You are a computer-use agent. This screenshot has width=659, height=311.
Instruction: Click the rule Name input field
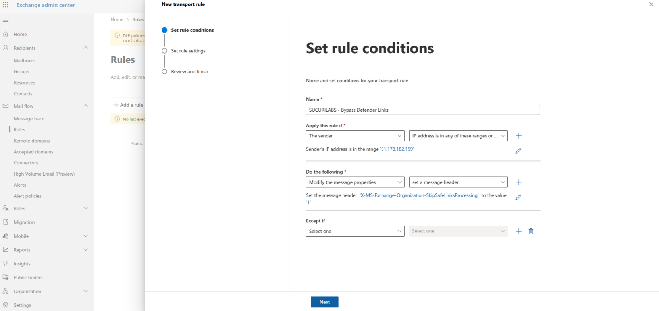pos(423,110)
